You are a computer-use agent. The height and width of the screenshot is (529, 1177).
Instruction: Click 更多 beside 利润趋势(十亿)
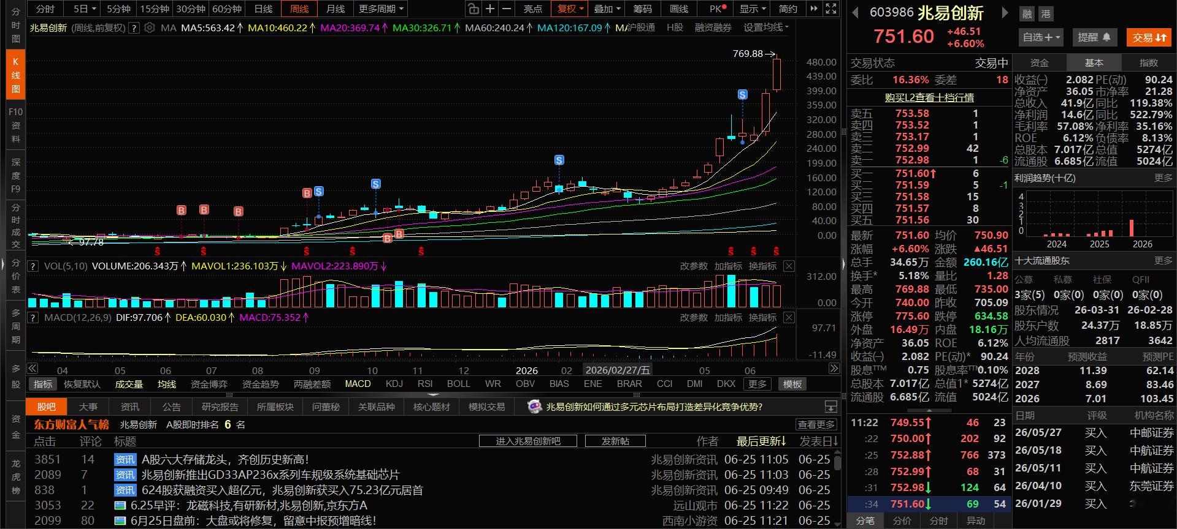pos(1163,178)
